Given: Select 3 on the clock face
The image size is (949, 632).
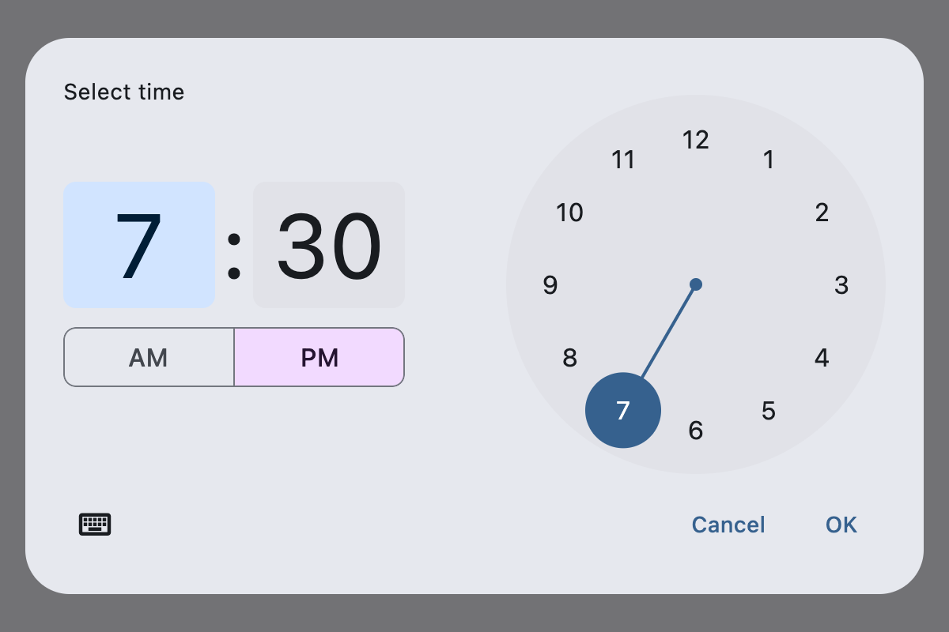Looking at the screenshot, I should click(841, 284).
